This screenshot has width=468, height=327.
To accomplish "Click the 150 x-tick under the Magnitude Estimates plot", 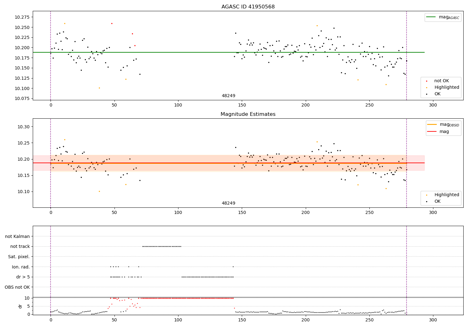I will 242,213.
